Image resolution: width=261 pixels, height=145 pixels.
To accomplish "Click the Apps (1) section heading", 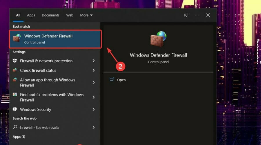I will tap(19, 137).
